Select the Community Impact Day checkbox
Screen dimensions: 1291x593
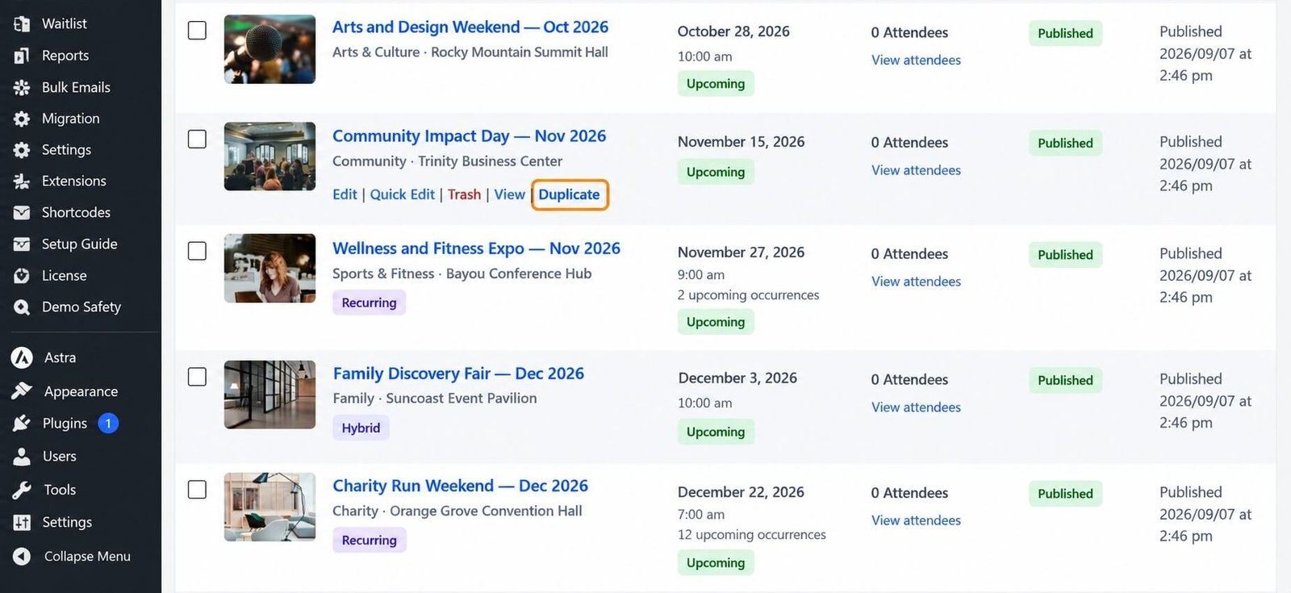click(x=197, y=139)
